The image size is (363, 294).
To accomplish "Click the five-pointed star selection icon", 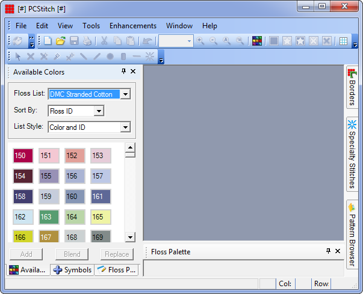I will point(287,41).
